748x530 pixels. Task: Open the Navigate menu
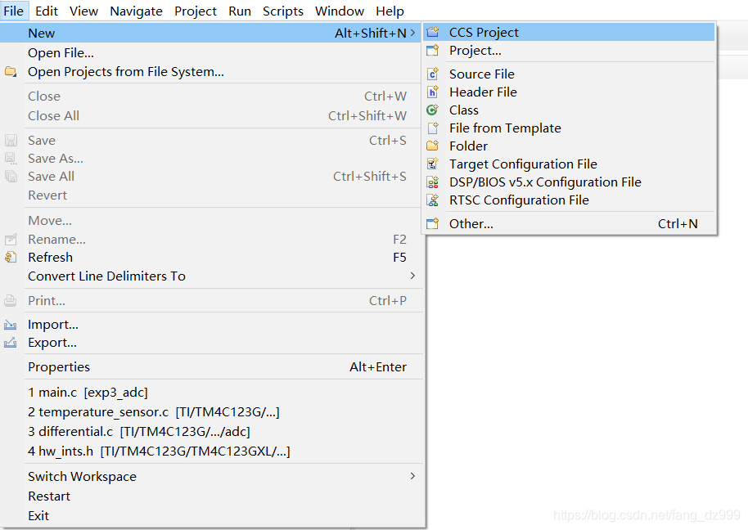136,11
